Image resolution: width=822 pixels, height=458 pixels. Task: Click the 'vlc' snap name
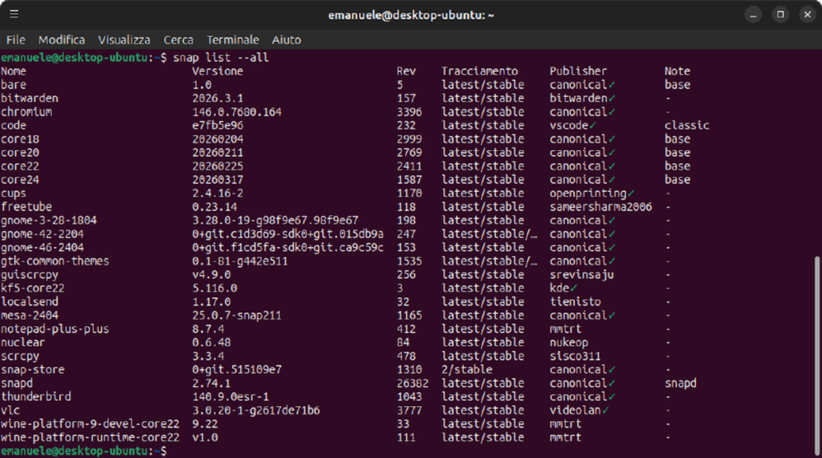click(10, 411)
